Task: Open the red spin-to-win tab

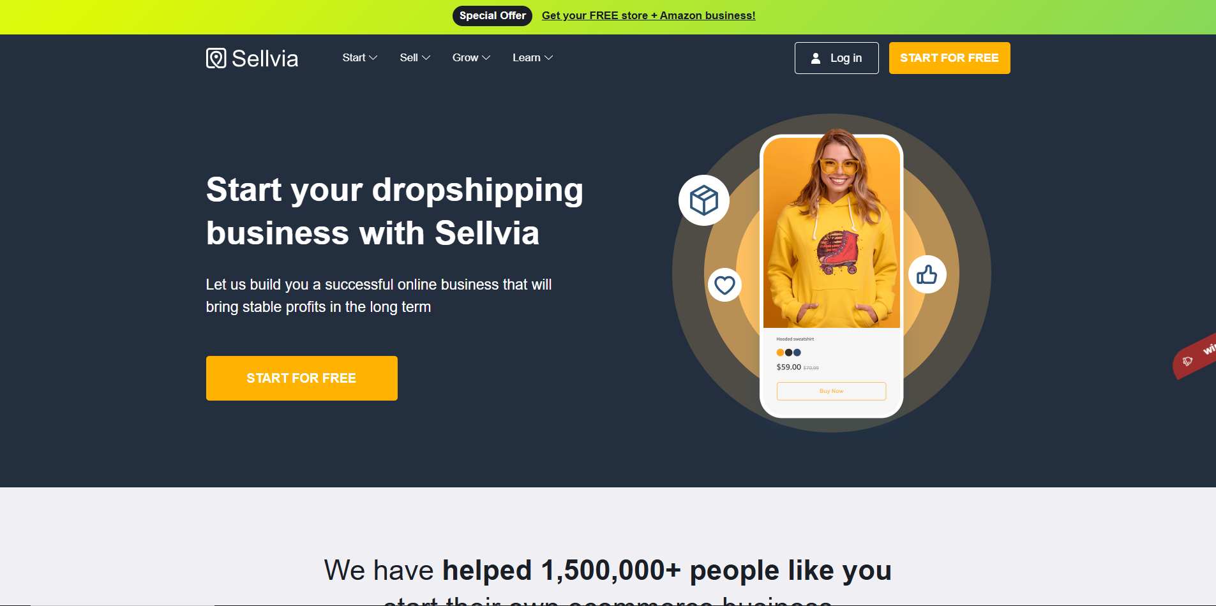Action: coord(1195,356)
